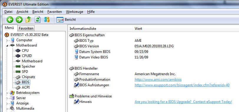Expand the Computer tree node
239x112 pixels.
[x=7, y=40]
